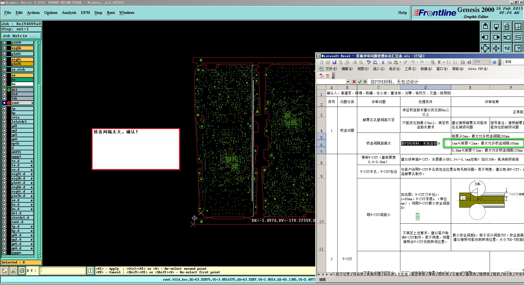This screenshot has width=524, height=285.
Task: Click the Job Matrix button
Action: click(21, 36)
